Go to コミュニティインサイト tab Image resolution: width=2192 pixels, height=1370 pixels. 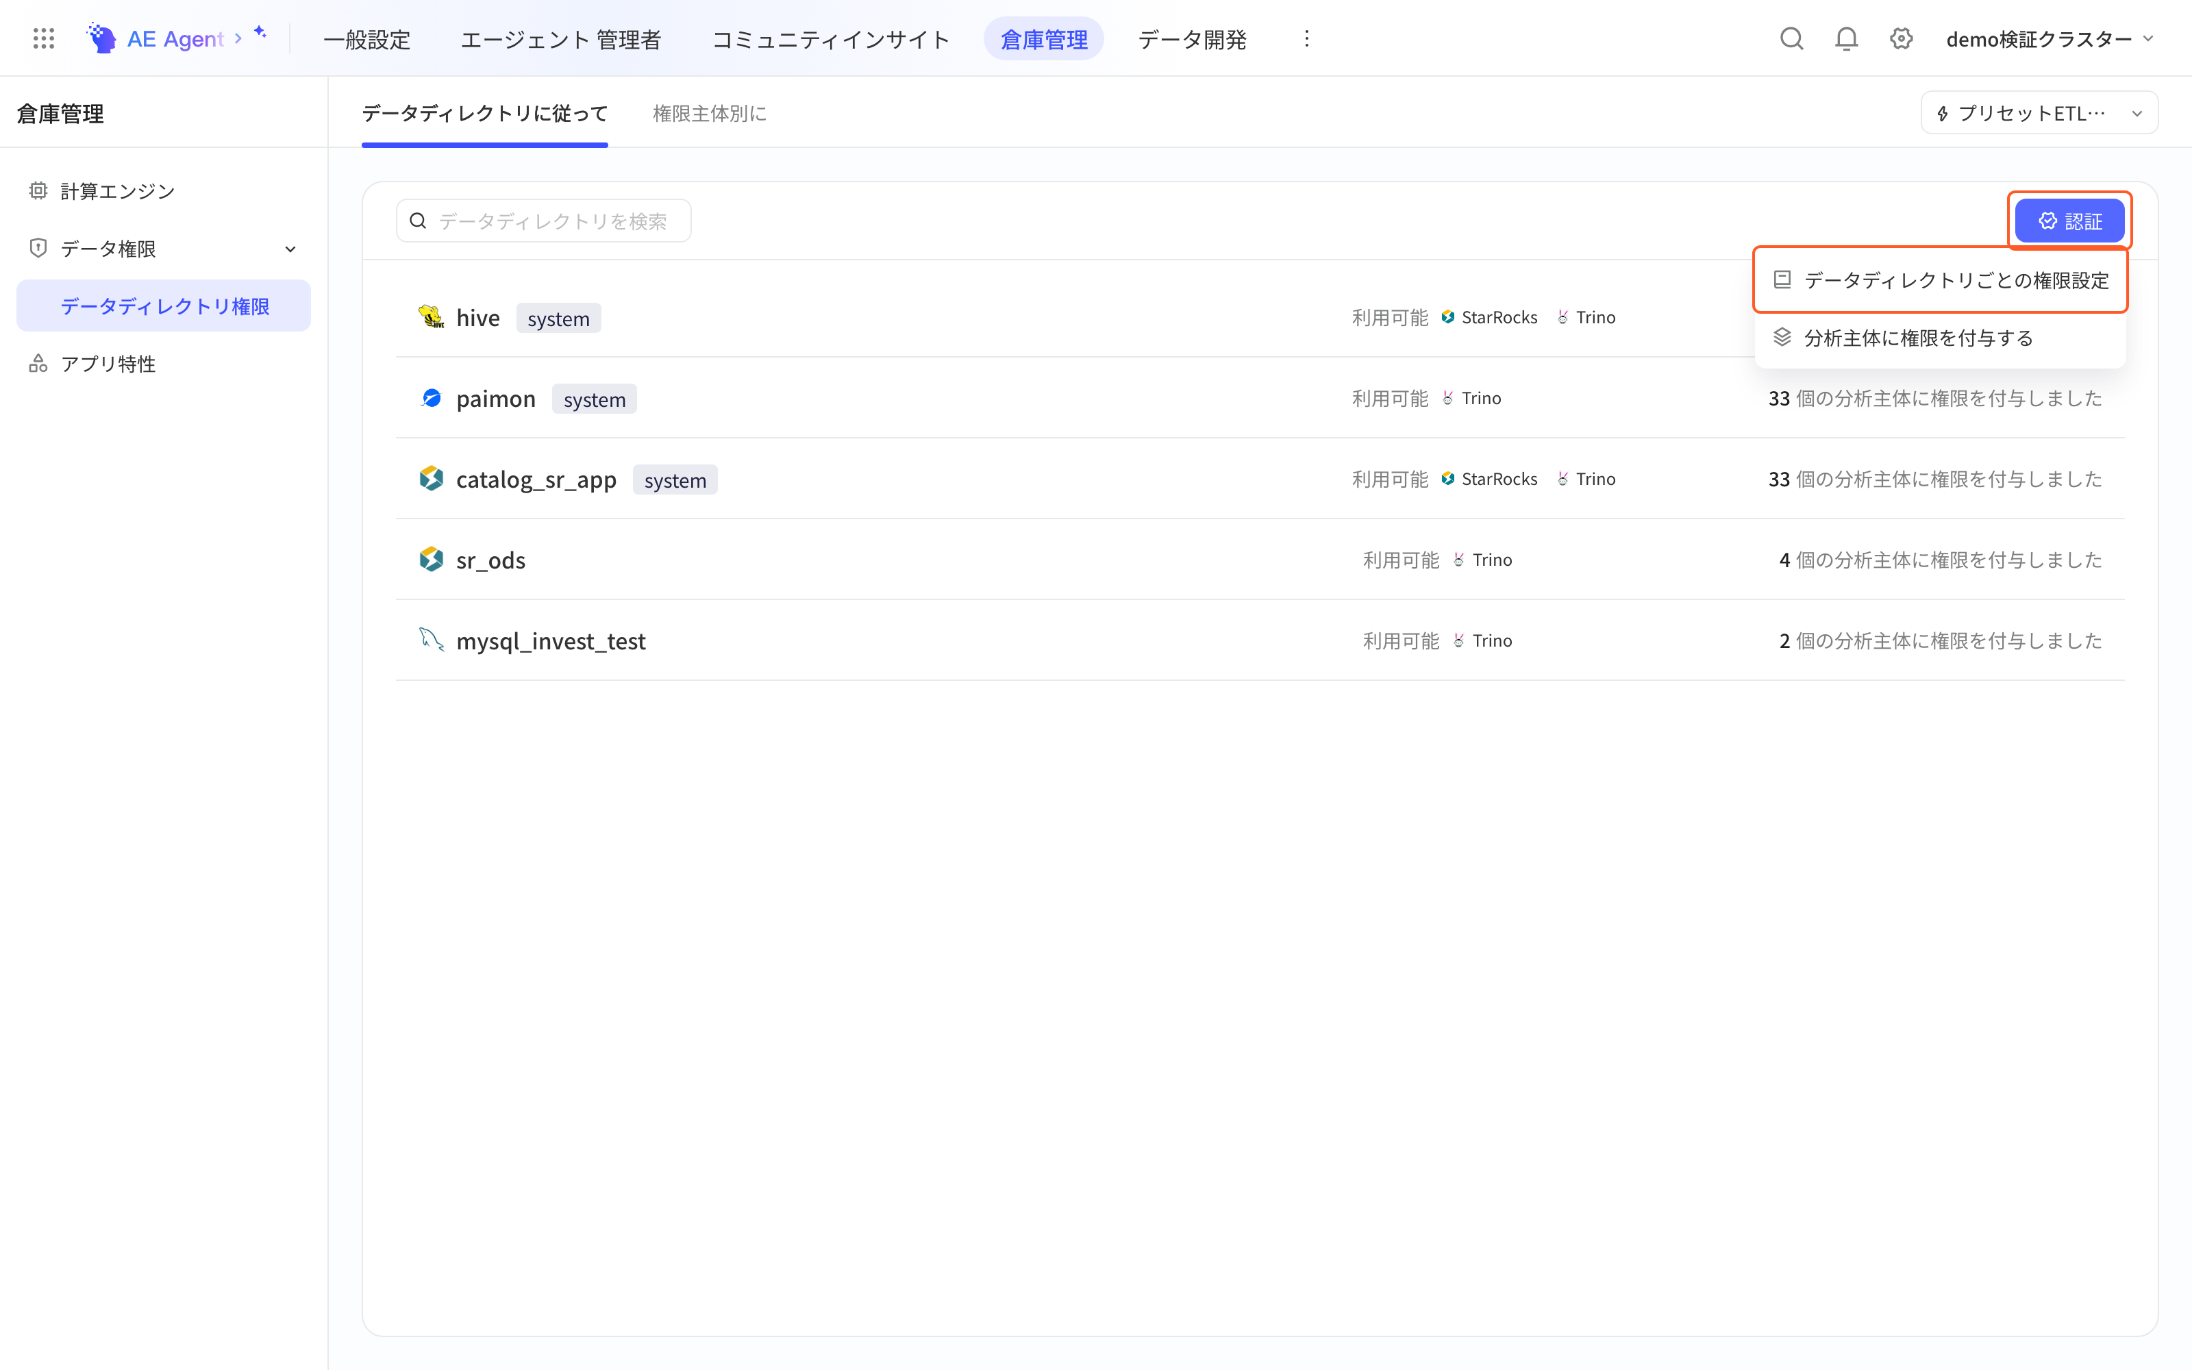[x=831, y=39]
